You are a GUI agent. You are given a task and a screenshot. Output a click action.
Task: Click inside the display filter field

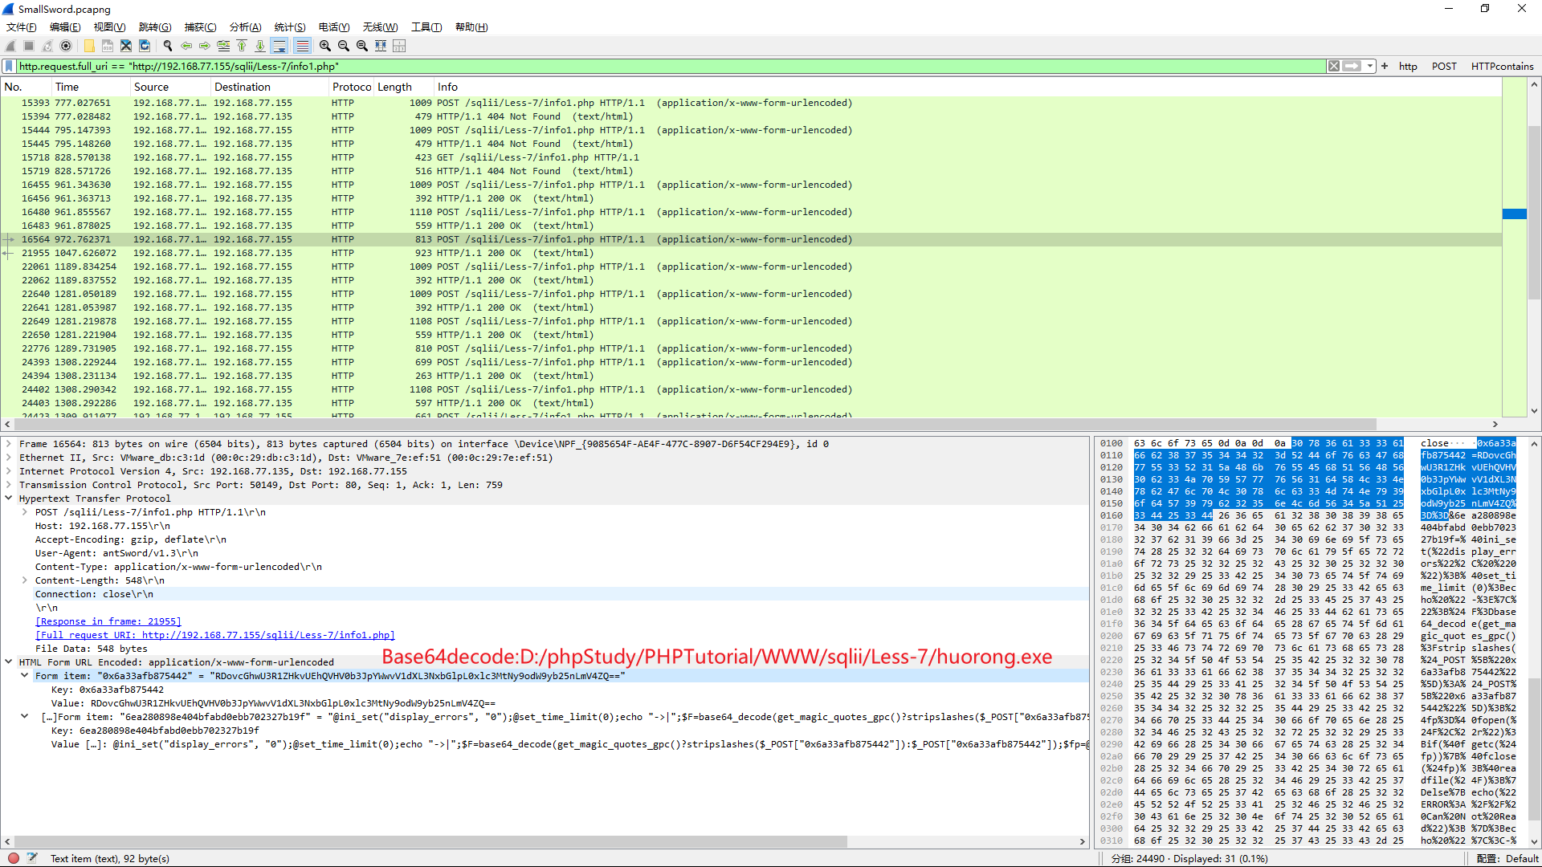point(642,67)
